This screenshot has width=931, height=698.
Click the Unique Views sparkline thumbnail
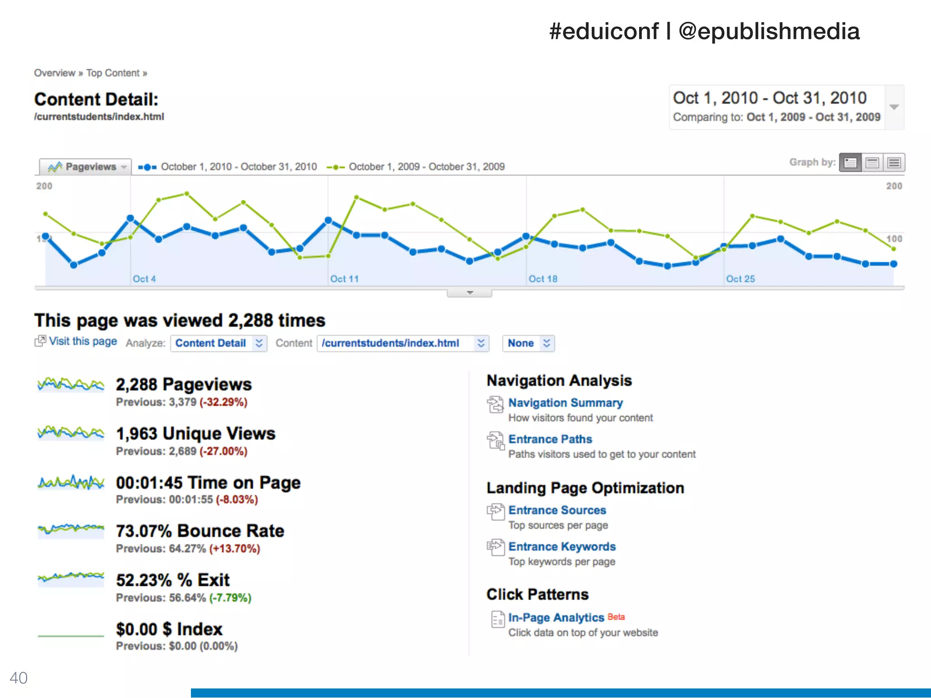tap(71, 433)
